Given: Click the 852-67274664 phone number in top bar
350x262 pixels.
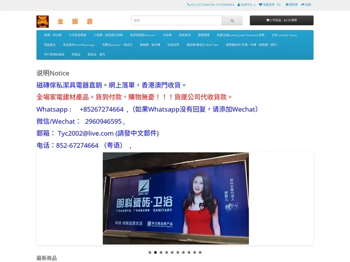Looking at the screenshot, I should (x=200, y=4).
